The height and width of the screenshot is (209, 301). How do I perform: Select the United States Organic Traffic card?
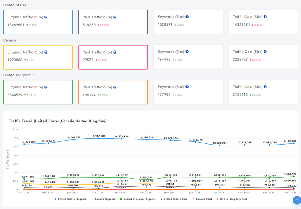point(38,22)
